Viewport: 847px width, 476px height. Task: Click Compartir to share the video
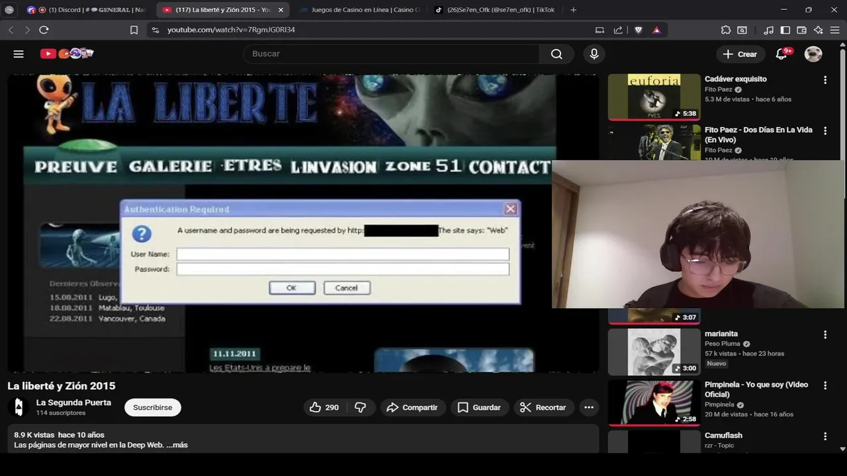[412, 407]
